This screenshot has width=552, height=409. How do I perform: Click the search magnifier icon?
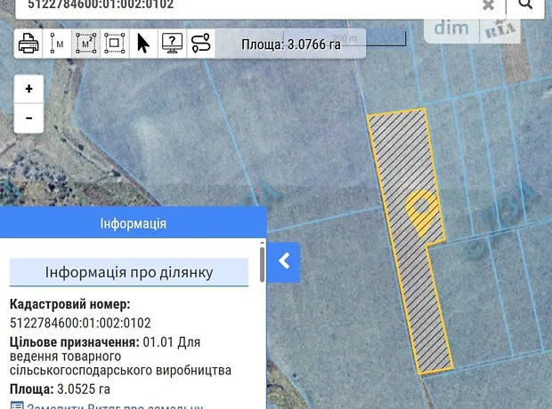(x=525, y=4)
